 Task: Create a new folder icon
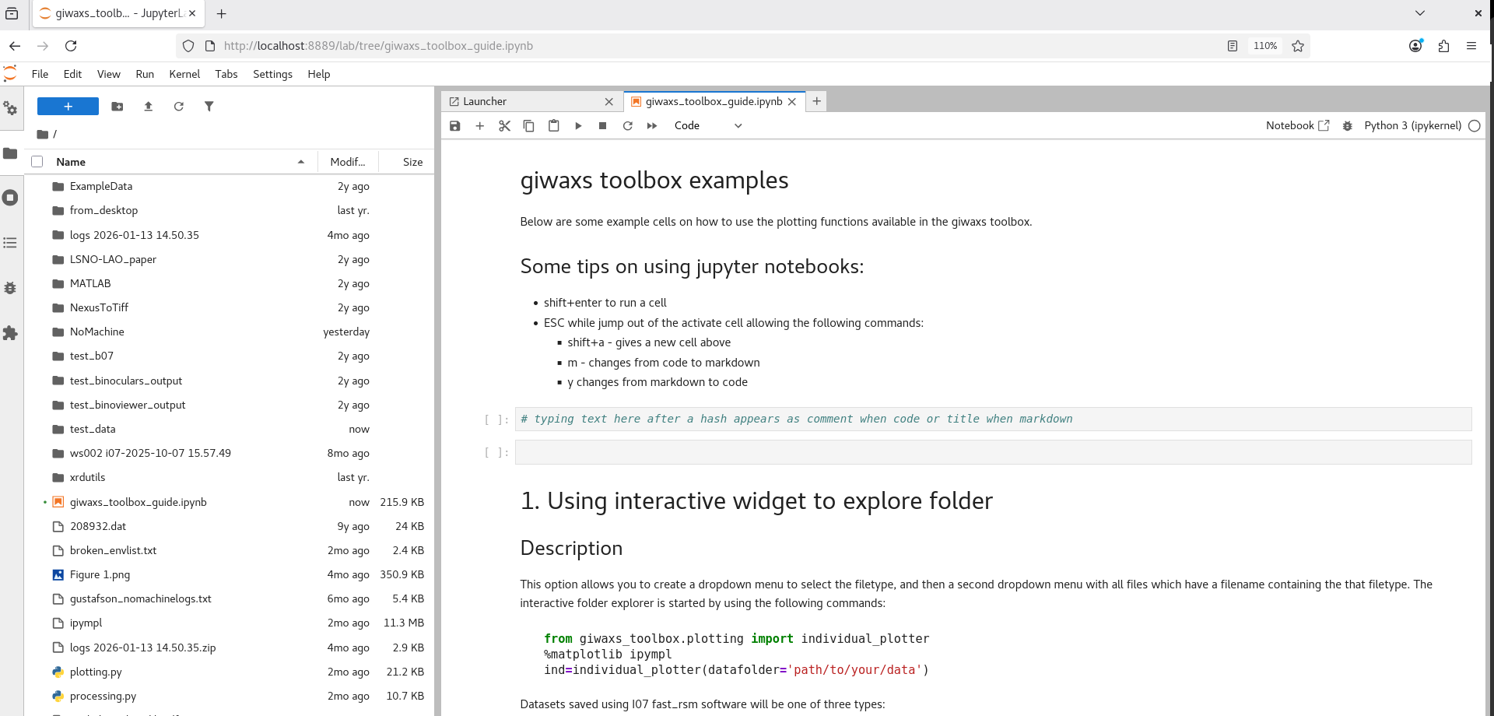point(117,106)
